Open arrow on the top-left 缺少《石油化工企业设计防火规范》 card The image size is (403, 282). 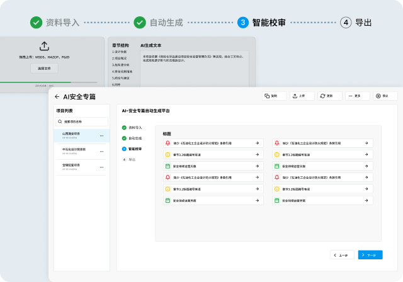pyautogui.click(x=258, y=143)
